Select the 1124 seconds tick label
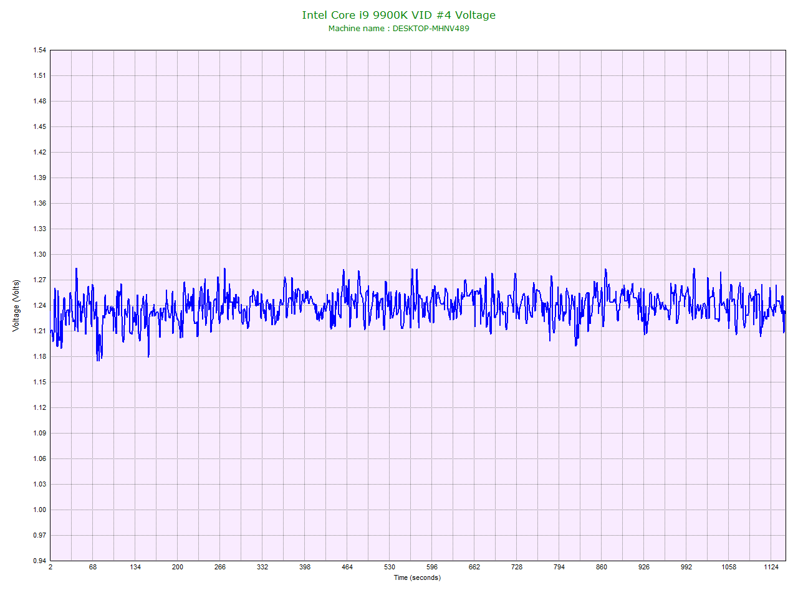Screen dimensions: 798x598 pos(771,567)
